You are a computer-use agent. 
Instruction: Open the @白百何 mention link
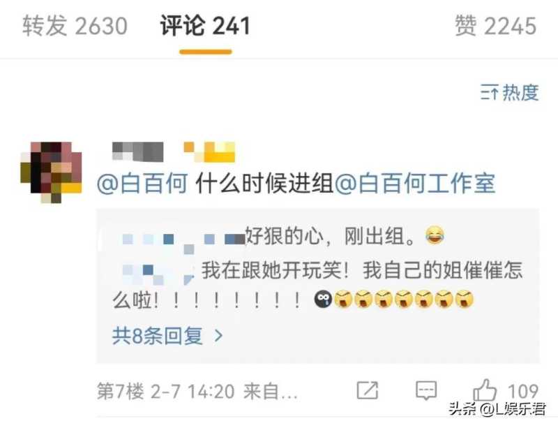pos(142,184)
